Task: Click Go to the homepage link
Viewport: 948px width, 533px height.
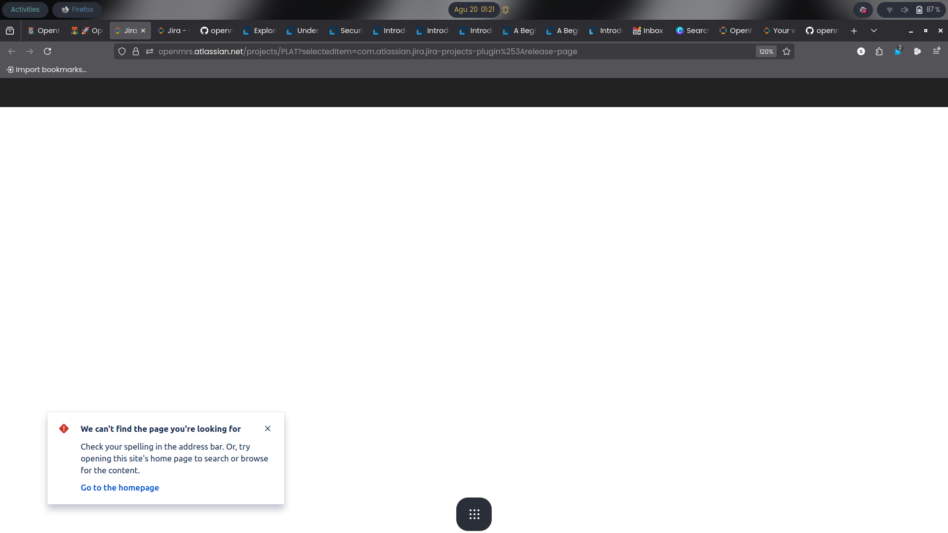Action: pos(119,488)
